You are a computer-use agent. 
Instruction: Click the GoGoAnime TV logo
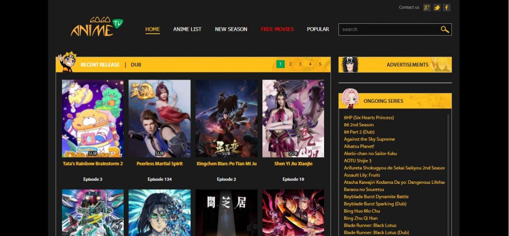[x=97, y=27]
